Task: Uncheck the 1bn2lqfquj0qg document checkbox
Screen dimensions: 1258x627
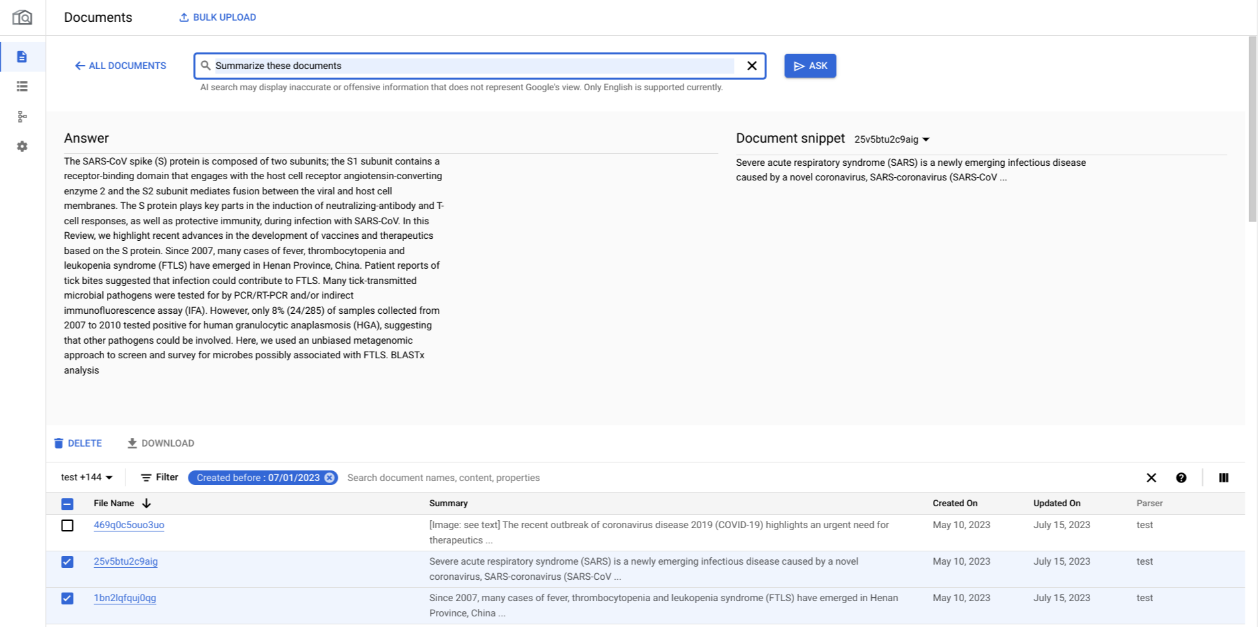Action: 68,598
